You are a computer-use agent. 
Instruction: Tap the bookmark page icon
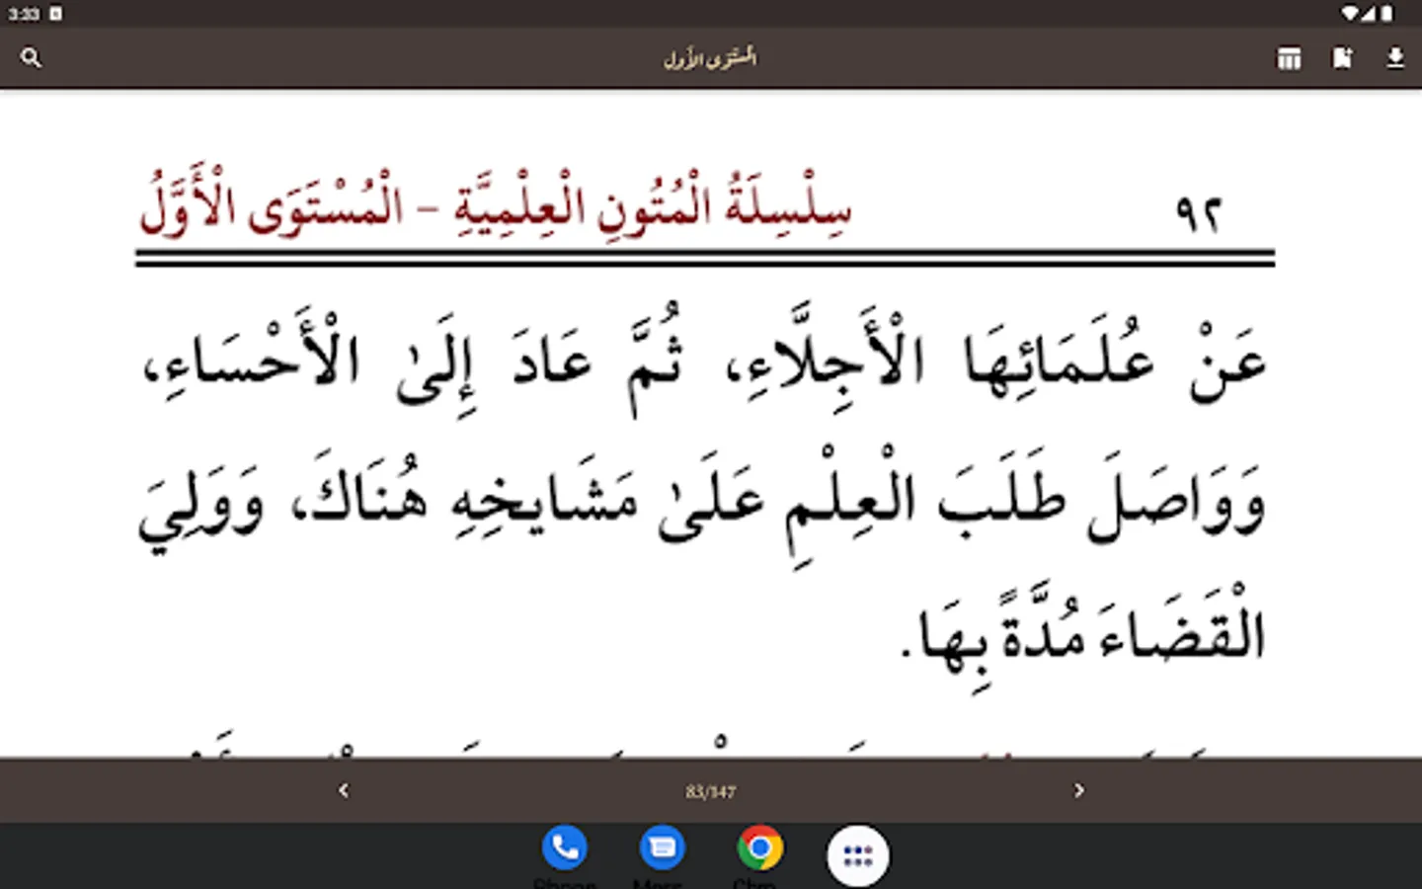[x=1342, y=58]
